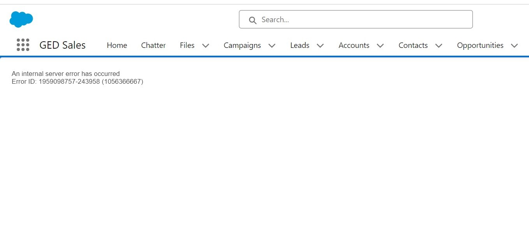Click the Error ID 1959098757-243958 line
This screenshot has height=241, width=529.
tap(78, 82)
